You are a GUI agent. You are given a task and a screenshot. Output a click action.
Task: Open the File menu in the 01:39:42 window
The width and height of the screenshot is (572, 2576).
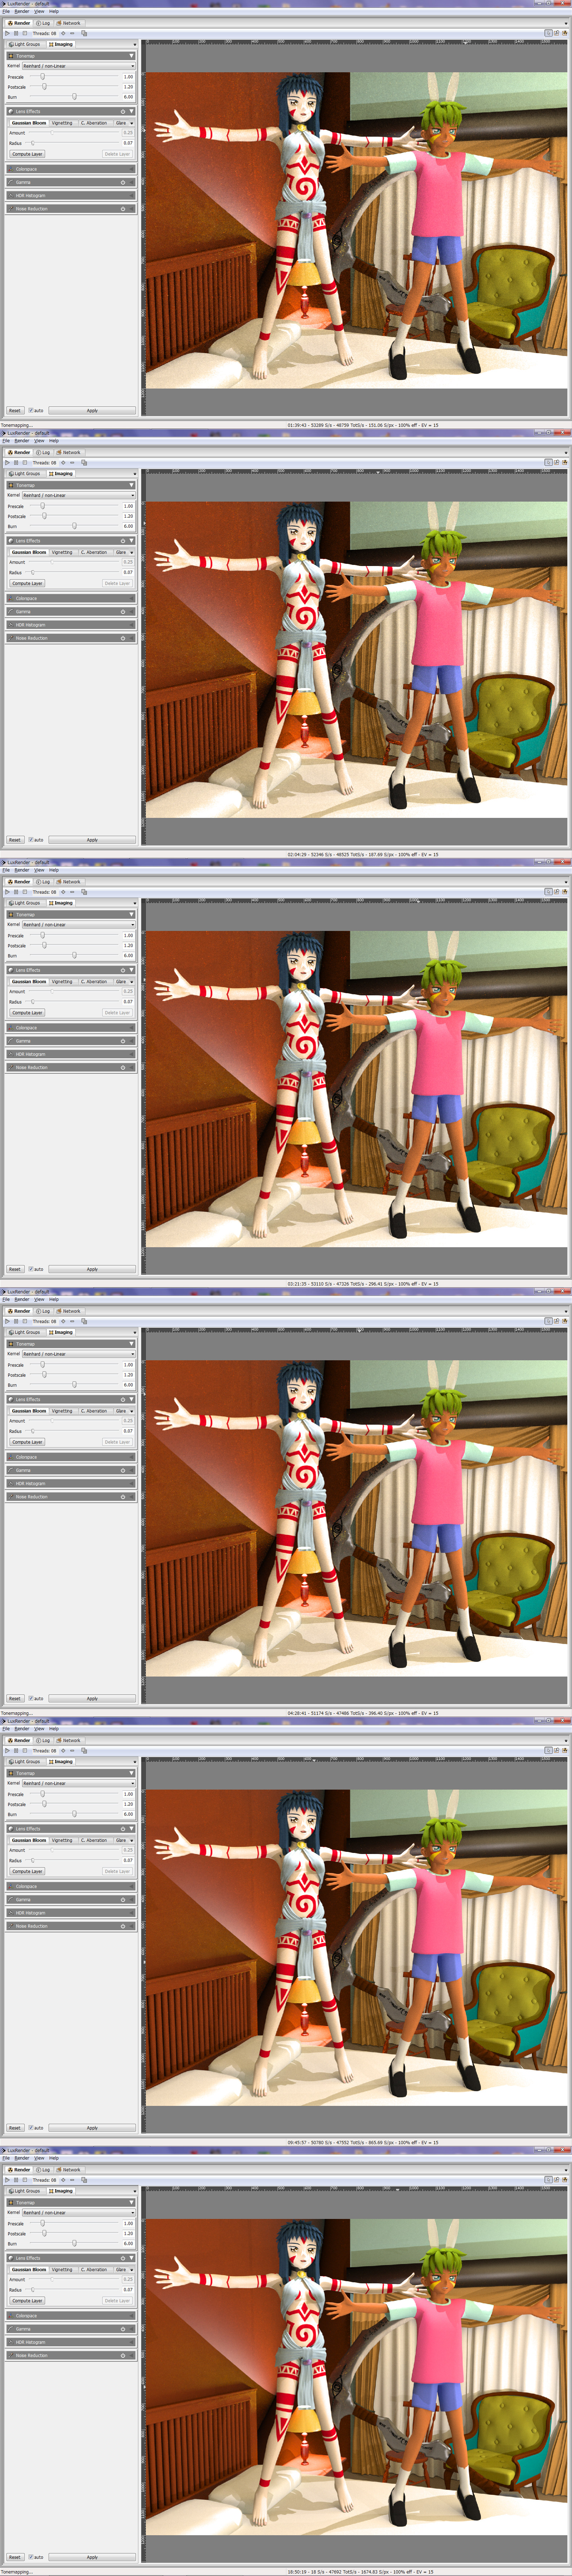tap(6, 11)
